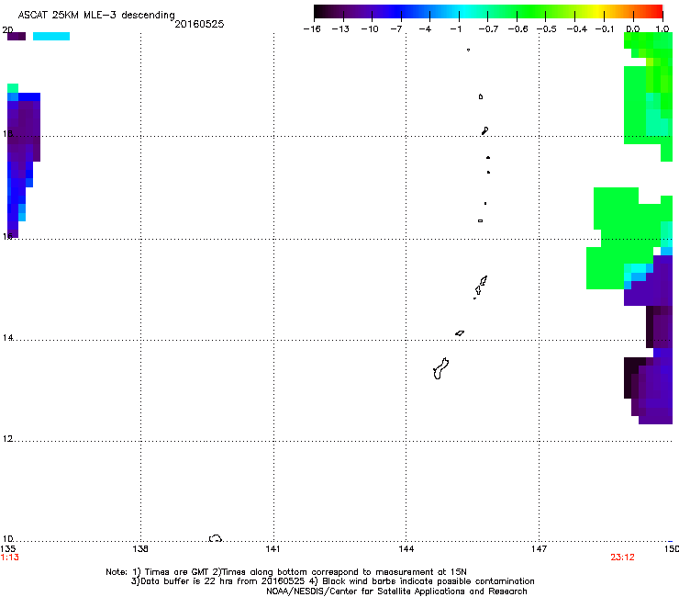
Task: Click the longitude label 147
Action: pos(539,549)
